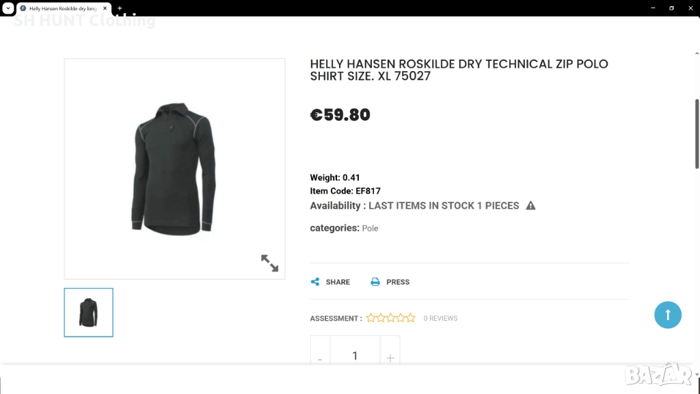Click the quantity input field
700x394 pixels.
click(355, 356)
